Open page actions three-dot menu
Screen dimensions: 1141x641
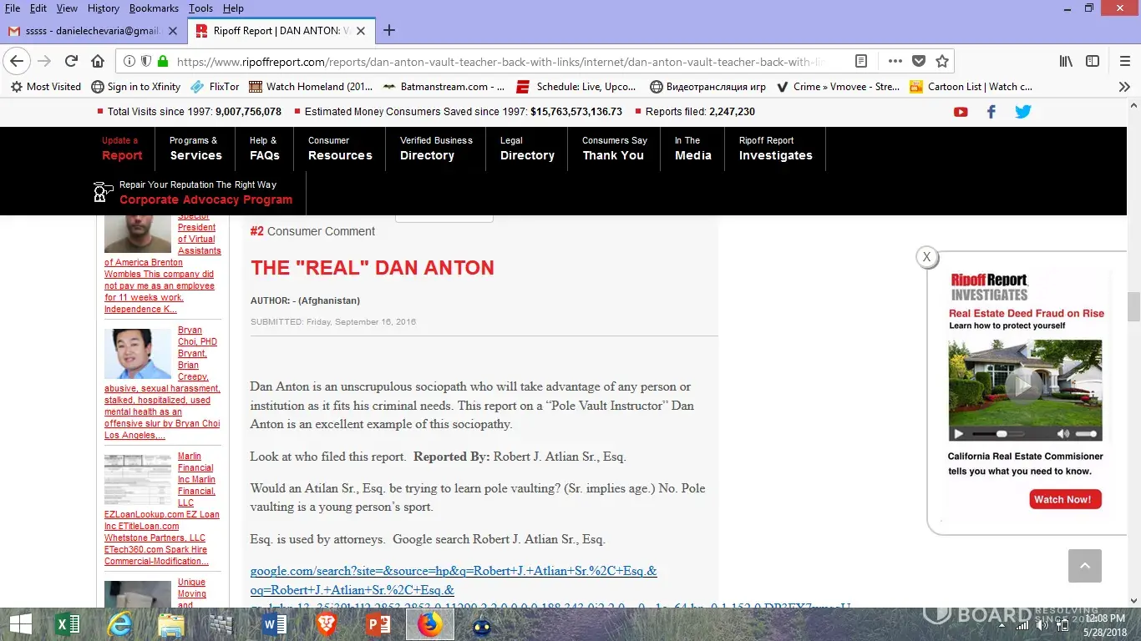coord(895,61)
